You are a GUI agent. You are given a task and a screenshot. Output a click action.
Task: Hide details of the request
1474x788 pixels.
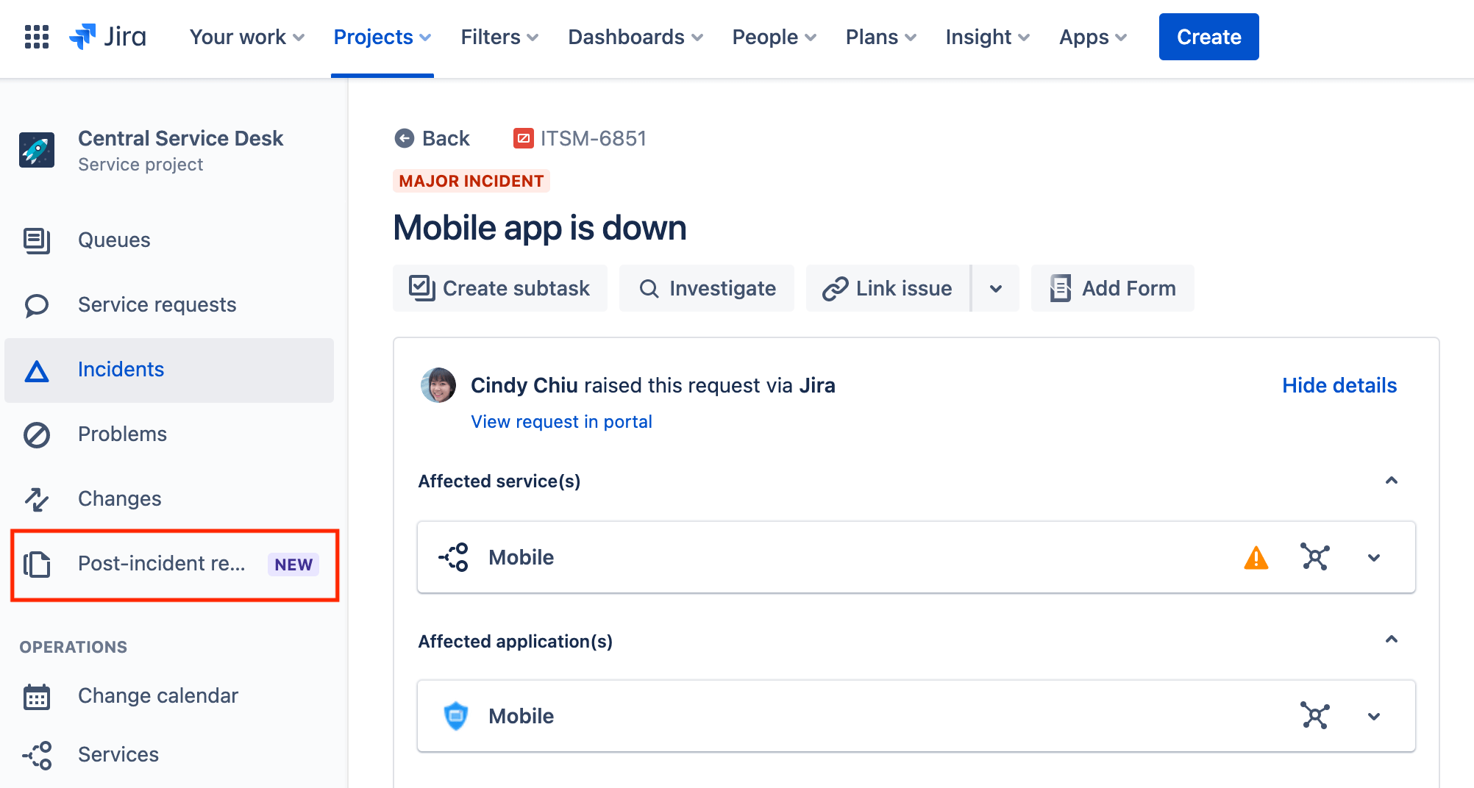1339,384
